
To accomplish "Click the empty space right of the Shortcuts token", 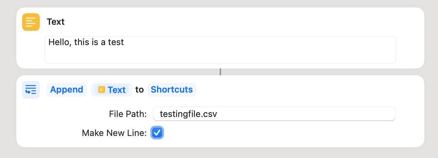I will point(306,90).
